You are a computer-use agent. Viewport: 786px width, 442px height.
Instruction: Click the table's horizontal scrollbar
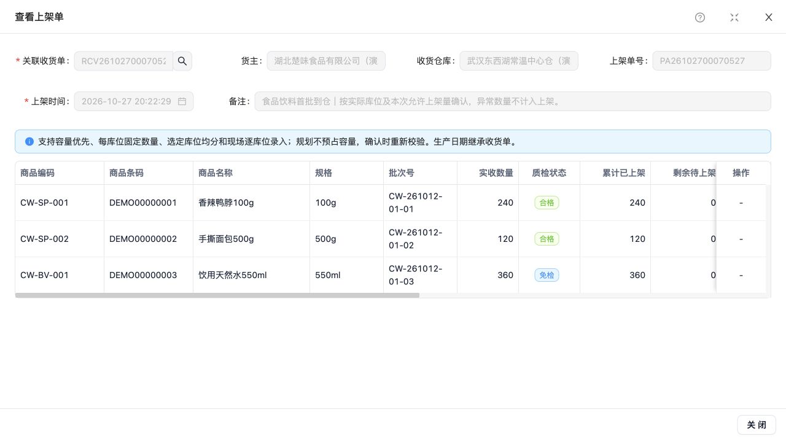coord(217,295)
